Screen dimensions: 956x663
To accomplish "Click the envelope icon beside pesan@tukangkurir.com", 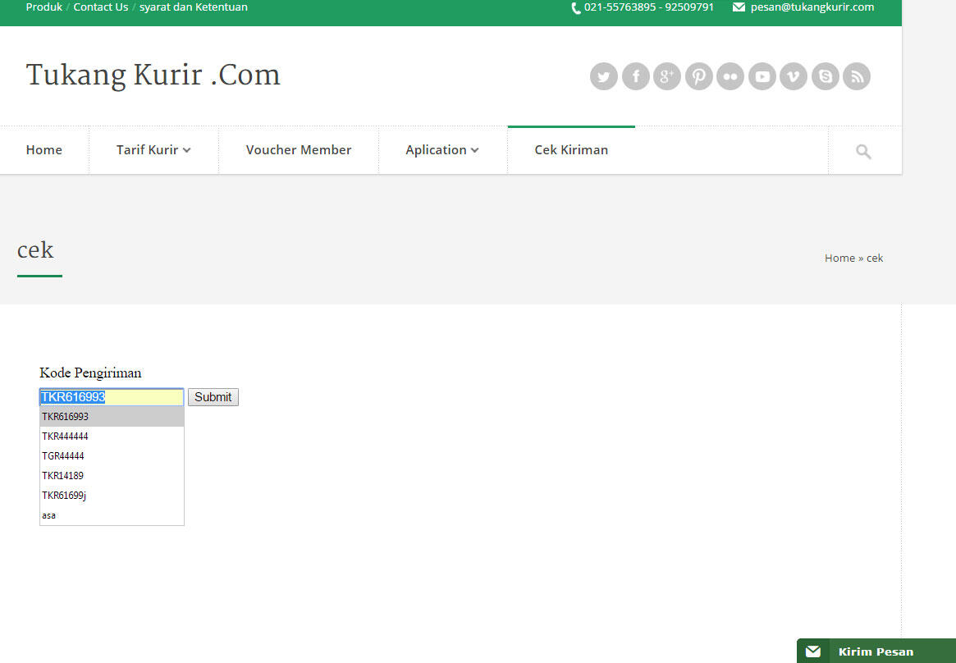I will (x=739, y=7).
